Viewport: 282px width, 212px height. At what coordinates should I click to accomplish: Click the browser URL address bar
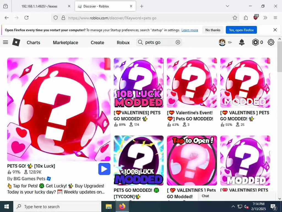(x=145, y=18)
